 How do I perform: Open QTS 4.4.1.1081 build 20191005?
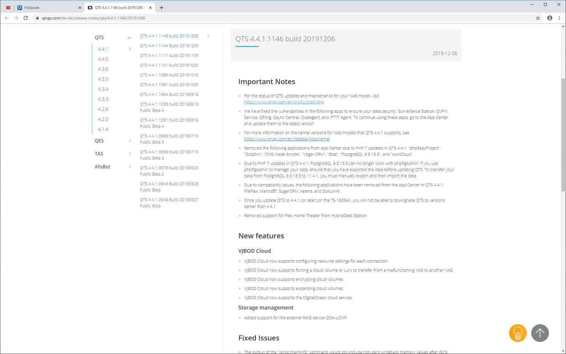tap(169, 85)
